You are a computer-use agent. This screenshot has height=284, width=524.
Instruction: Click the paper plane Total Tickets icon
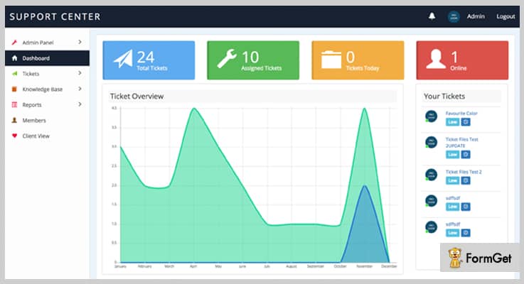pos(123,59)
